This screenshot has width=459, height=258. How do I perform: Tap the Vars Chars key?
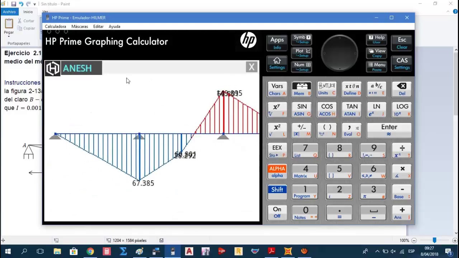pyautogui.click(x=277, y=89)
